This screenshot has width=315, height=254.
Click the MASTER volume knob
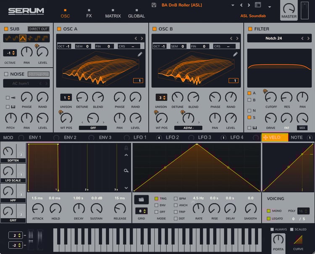[x=289, y=9]
